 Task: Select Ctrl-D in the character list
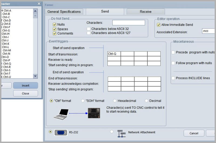(x=17, y=21)
